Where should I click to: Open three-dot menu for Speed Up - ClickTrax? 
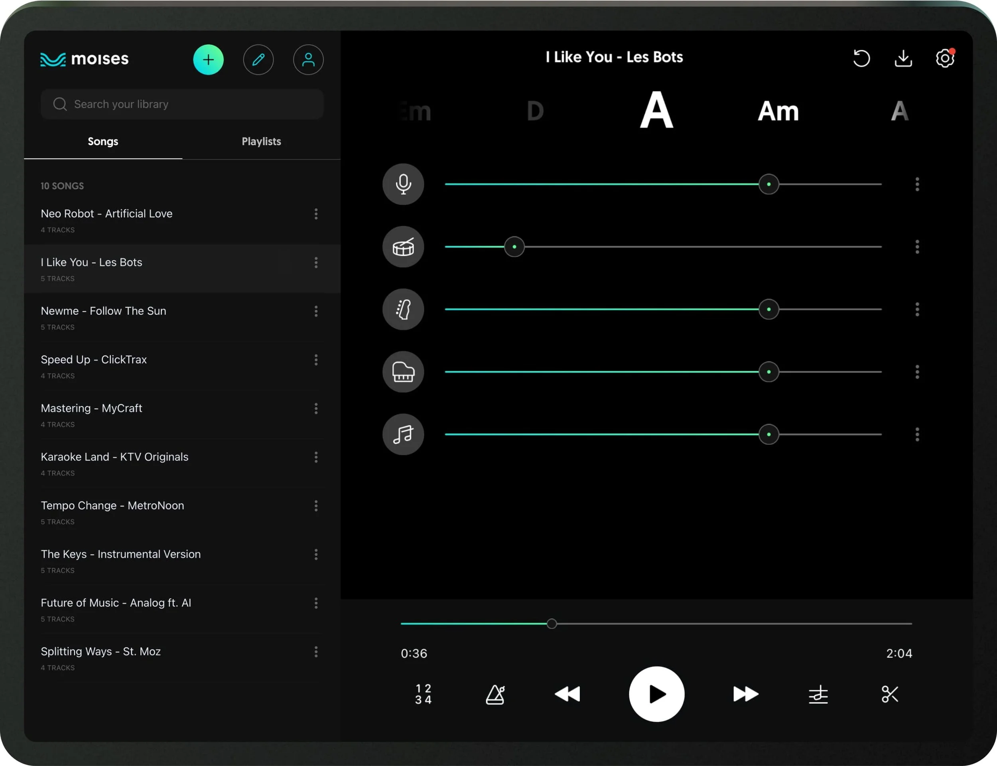coord(316,360)
